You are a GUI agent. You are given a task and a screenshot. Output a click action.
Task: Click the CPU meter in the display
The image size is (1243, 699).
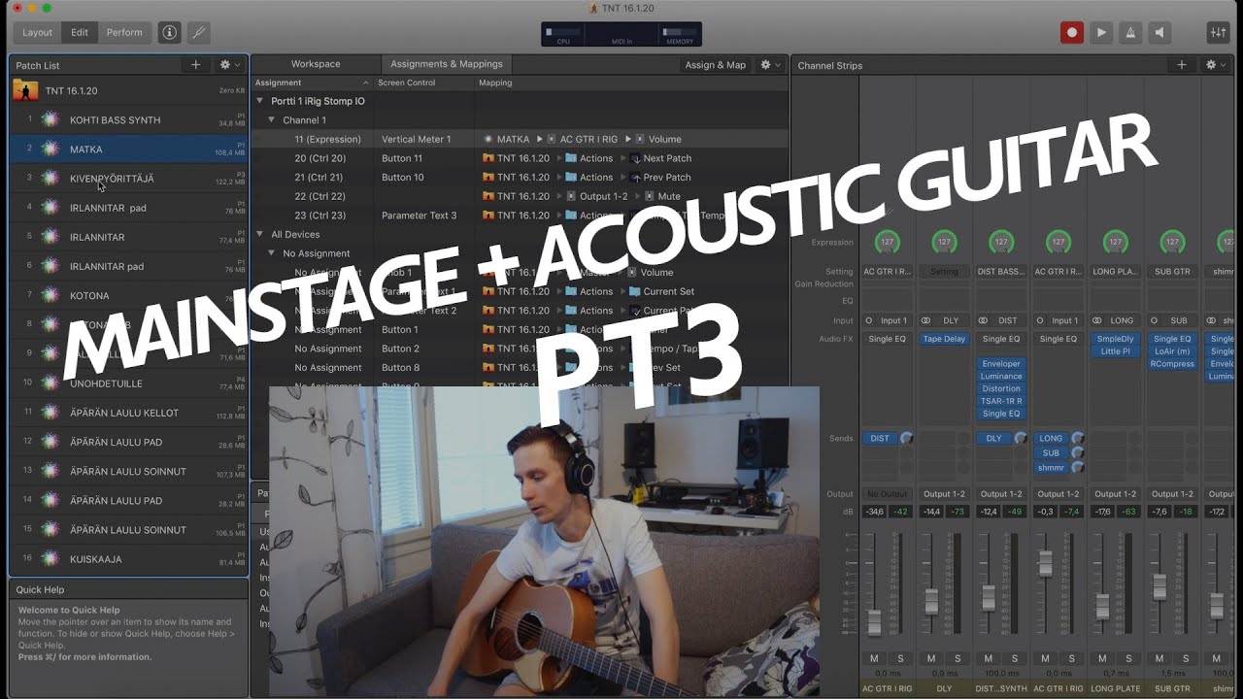click(x=564, y=35)
